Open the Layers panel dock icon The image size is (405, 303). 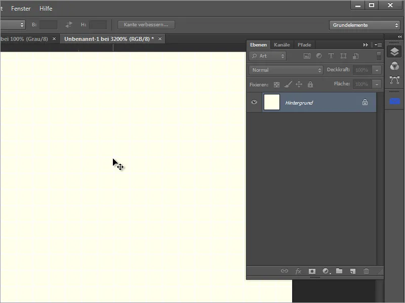click(394, 52)
